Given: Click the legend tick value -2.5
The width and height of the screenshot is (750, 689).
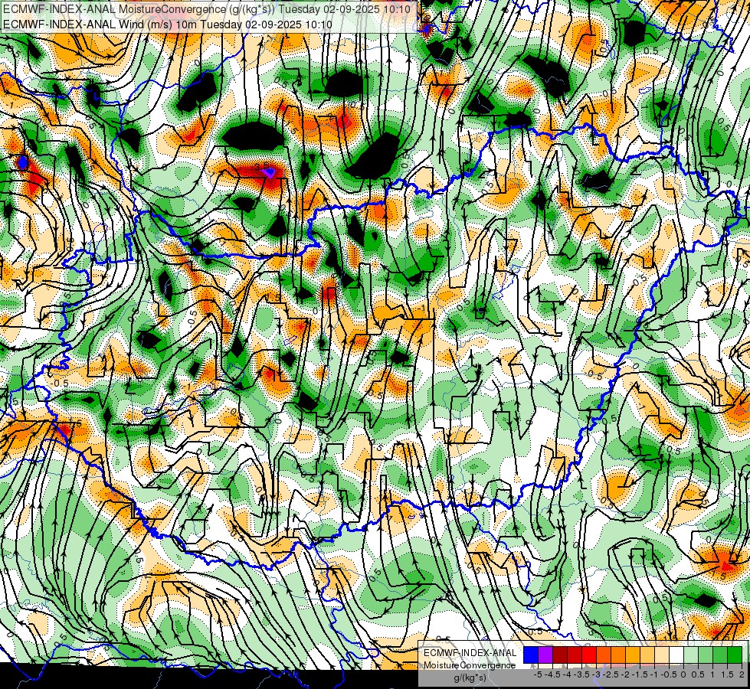Looking at the screenshot, I should [611, 674].
